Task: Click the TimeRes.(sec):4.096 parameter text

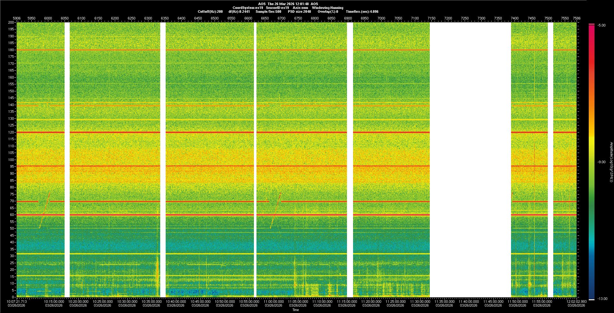Action: pyautogui.click(x=362, y=11)
